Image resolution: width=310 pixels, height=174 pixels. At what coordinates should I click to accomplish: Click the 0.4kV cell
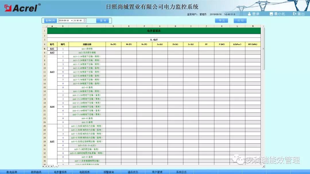(x=154, y=40)
